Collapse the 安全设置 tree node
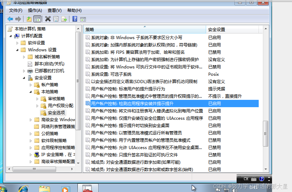Screen dimensions: 292x192 tap(24, 78)
